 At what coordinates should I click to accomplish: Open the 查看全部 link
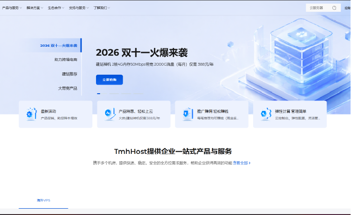241,163
